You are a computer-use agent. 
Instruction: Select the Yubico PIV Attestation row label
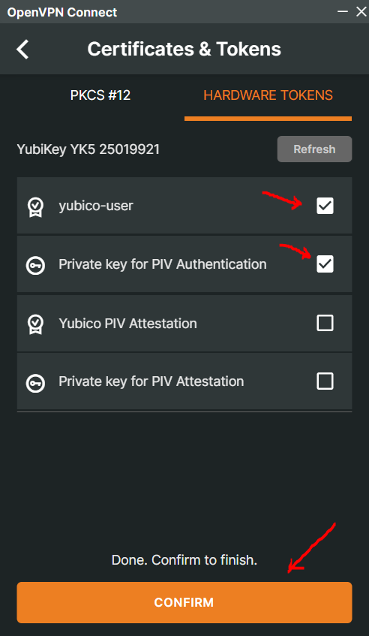tap(127, 324)
